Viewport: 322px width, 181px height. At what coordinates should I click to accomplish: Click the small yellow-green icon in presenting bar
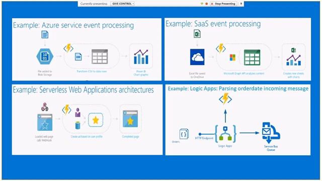[202, 4]
